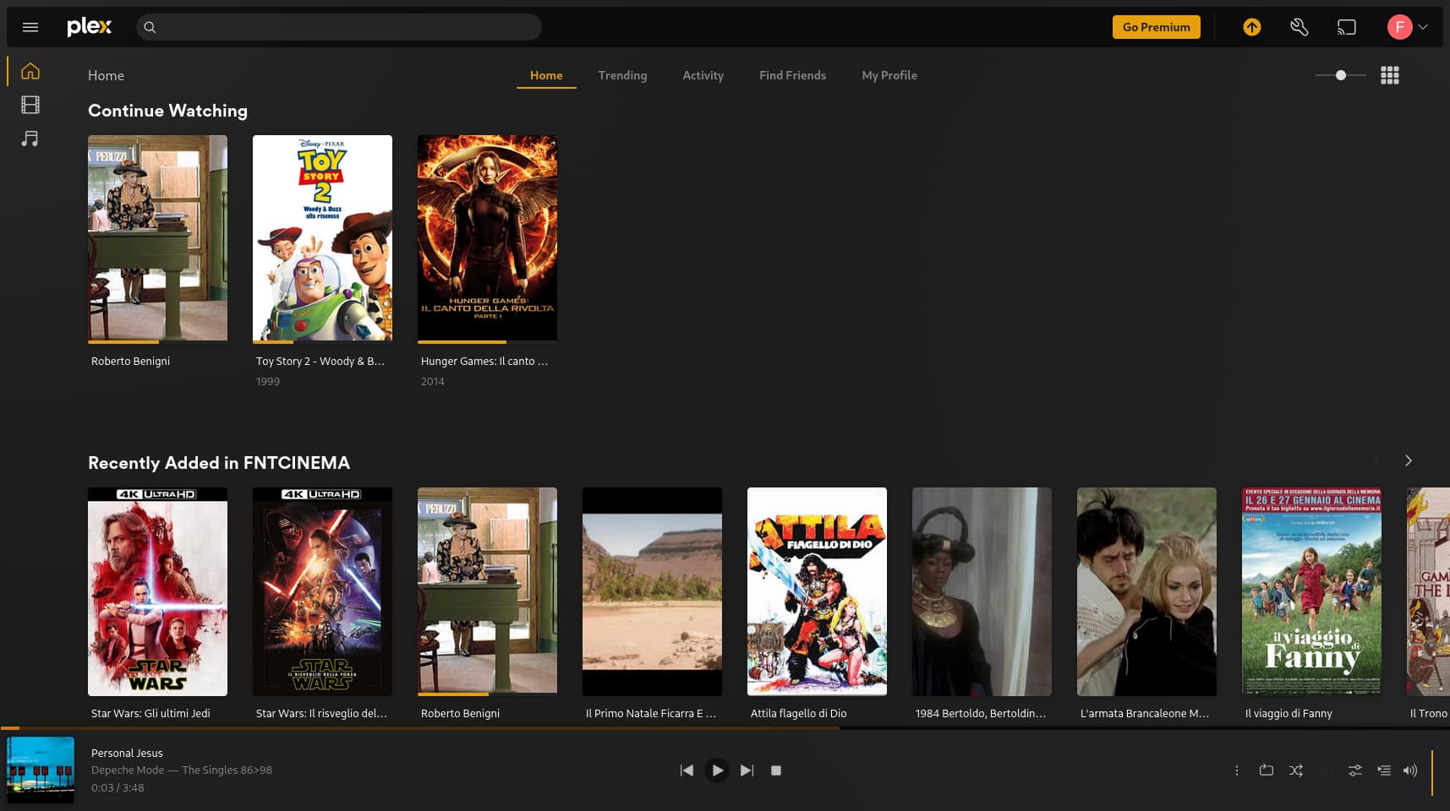
Task: Open the Find Friends link
Action: click(792, 75)
